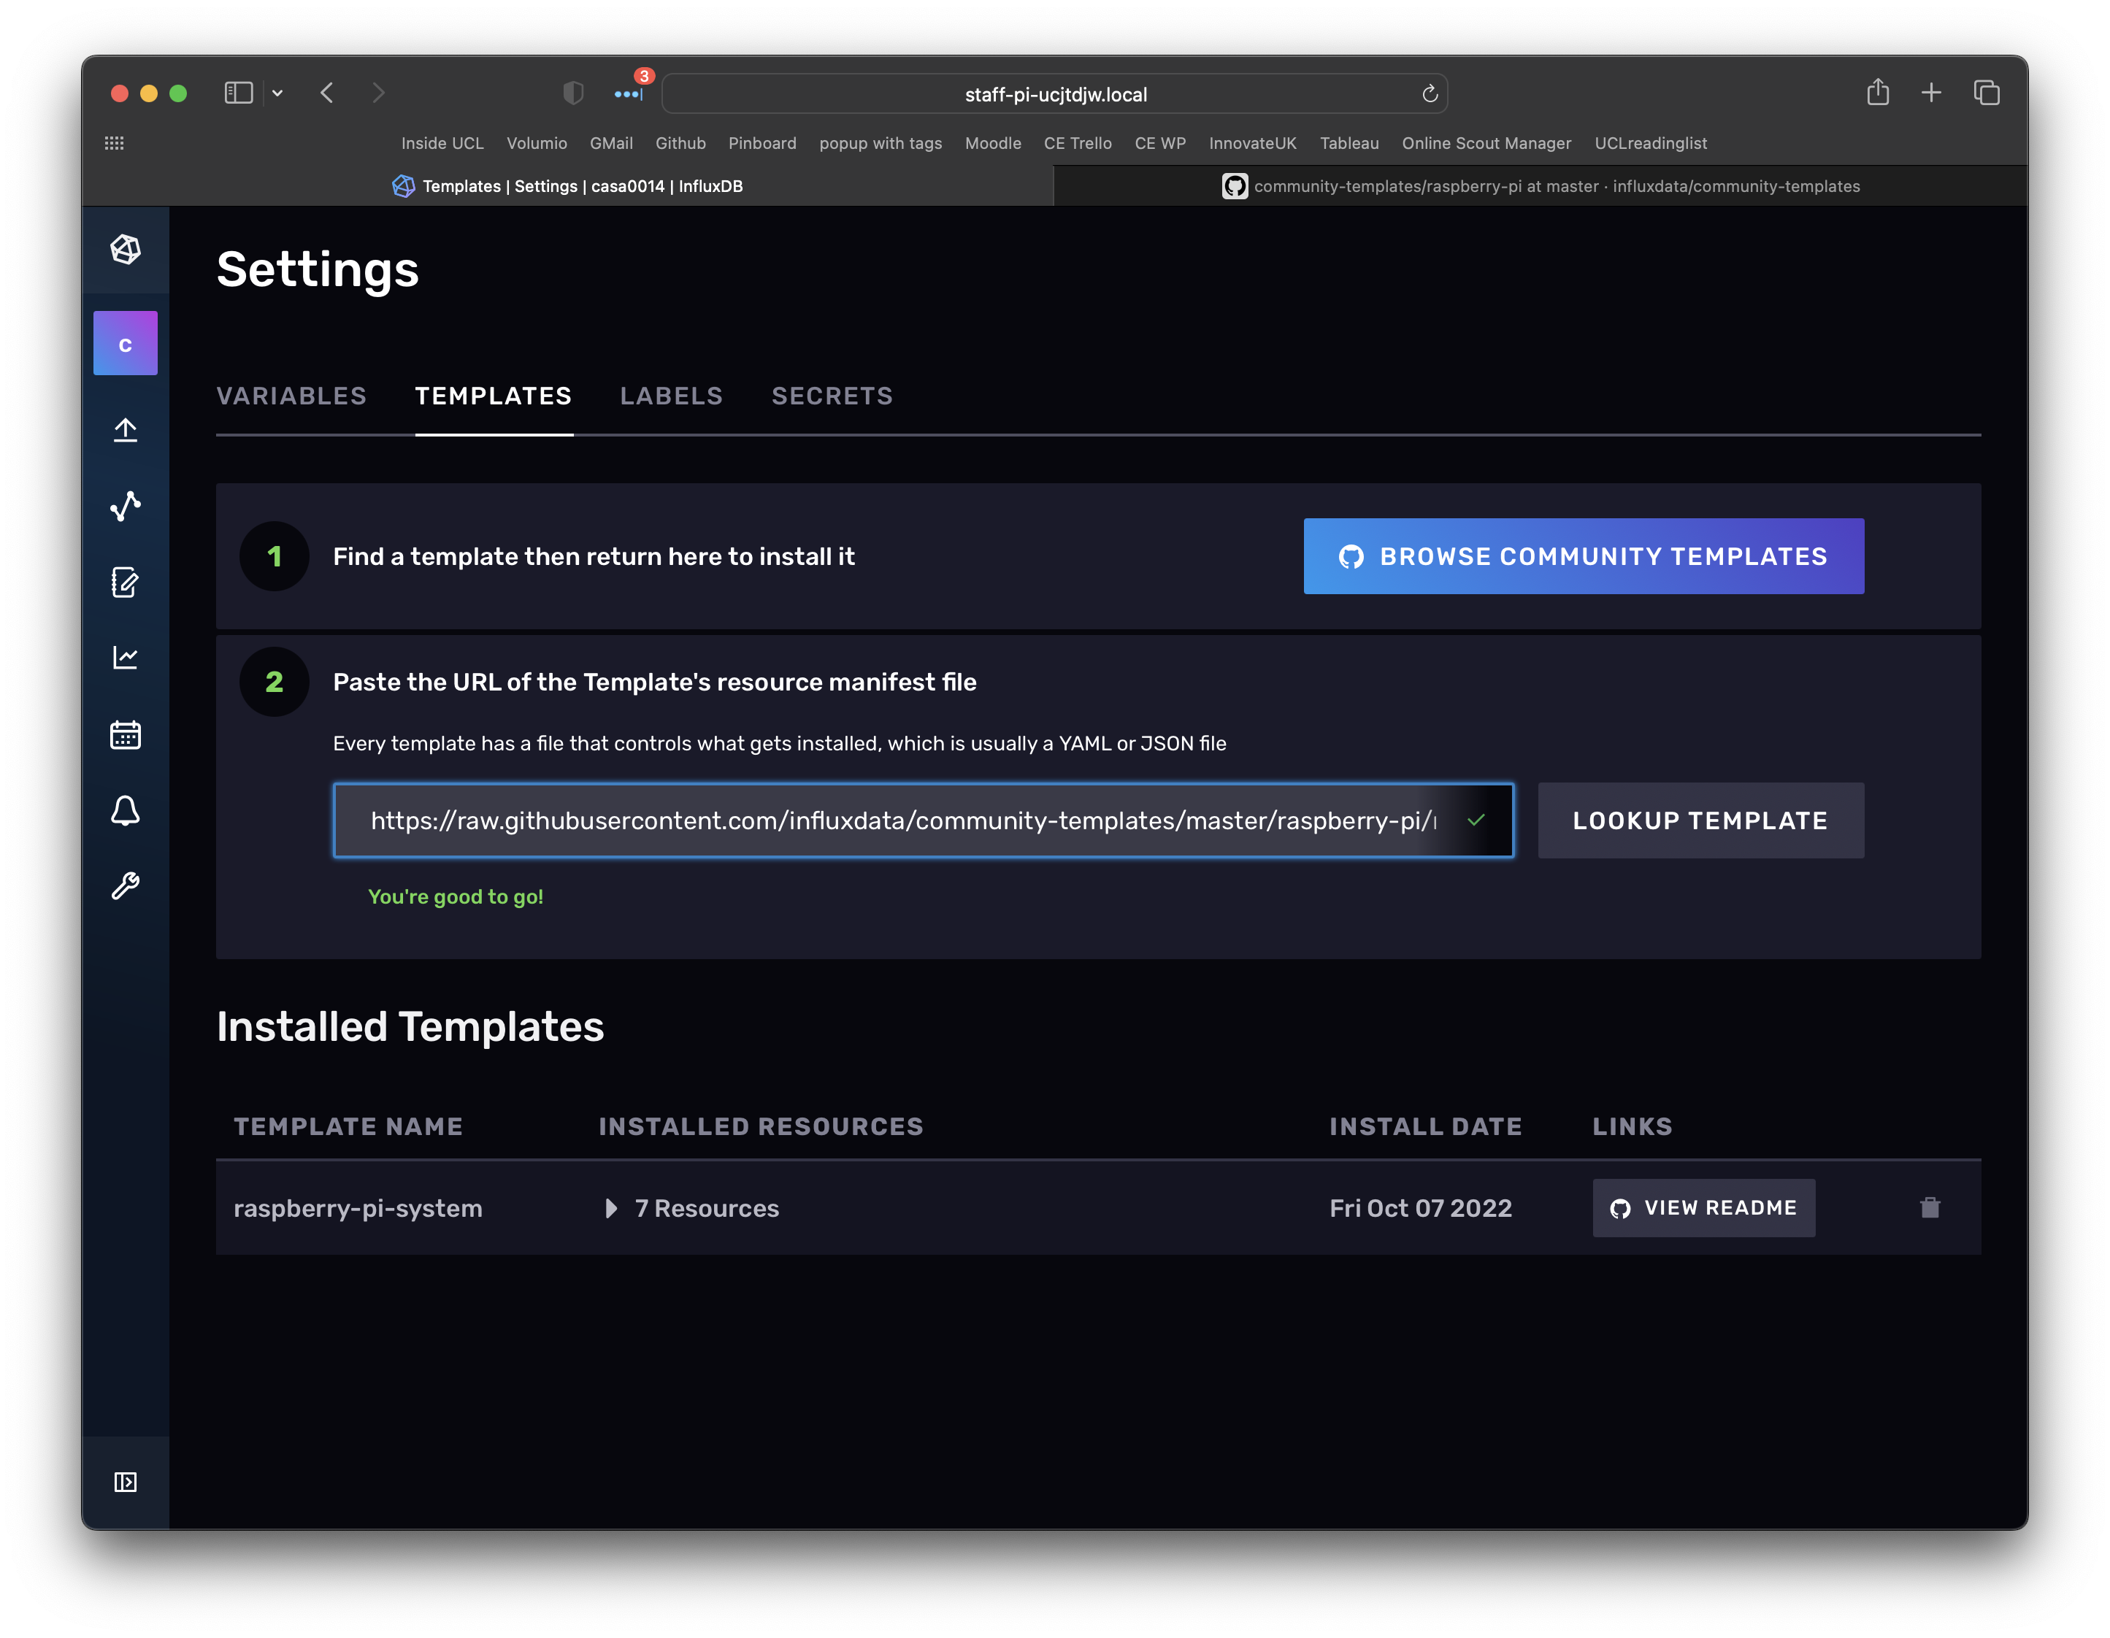Open the UCLreadinglist bookmark
Image resolution: width=2110 pixels, height=1638 pixels.
[1651, 143]
